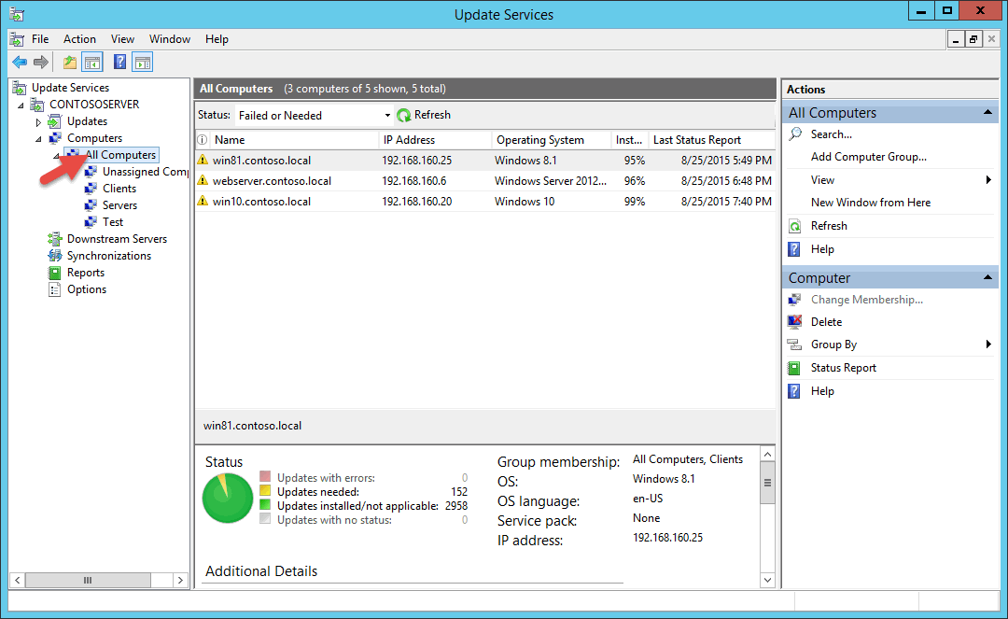
Task: Sort by Last Status Report column header
Action: (x=712, y=139)
